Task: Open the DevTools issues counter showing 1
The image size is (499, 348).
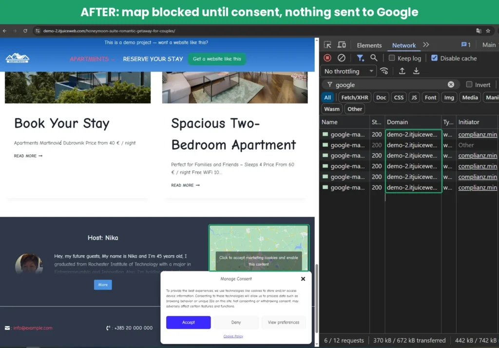Action: [x=466, y=45]
